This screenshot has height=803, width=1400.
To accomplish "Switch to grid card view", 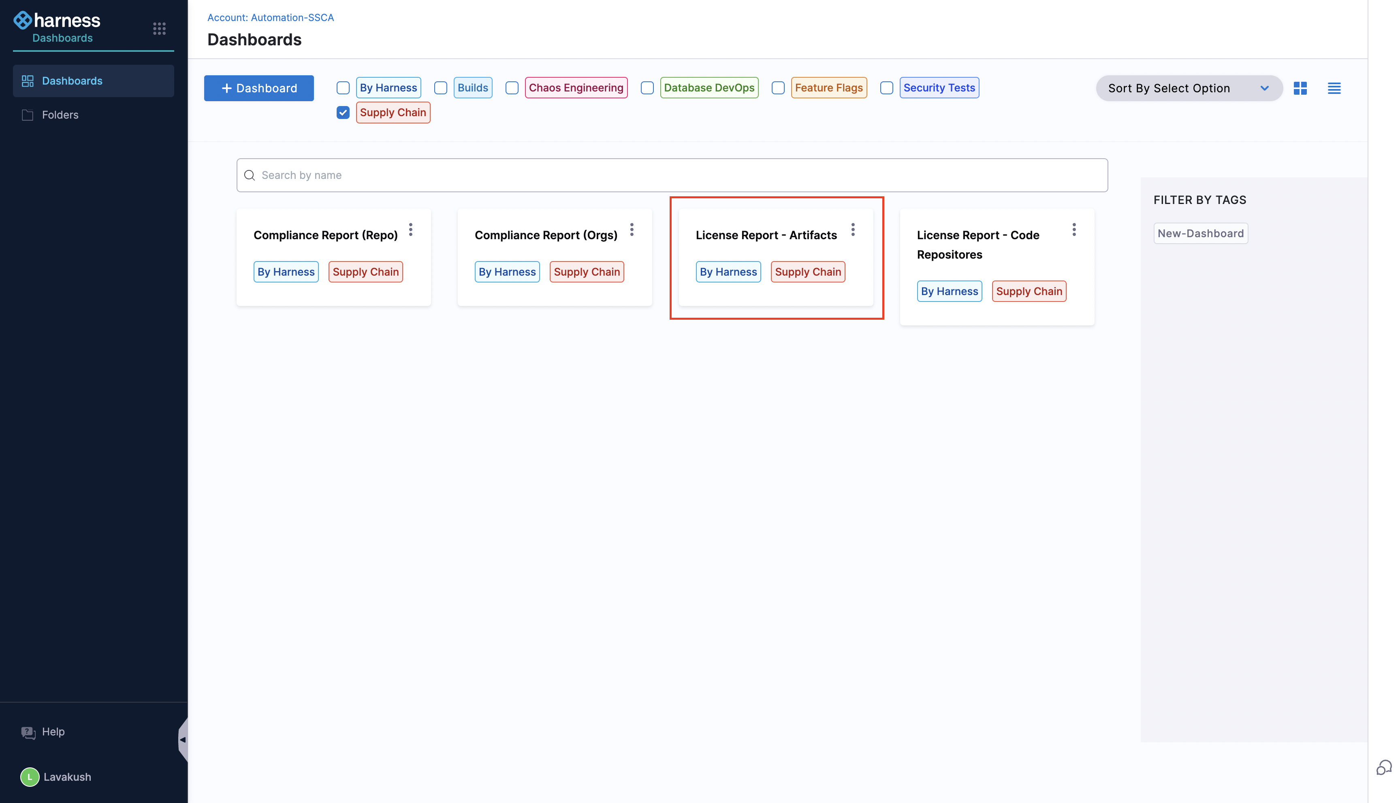I will click(x=1300, y=88).
